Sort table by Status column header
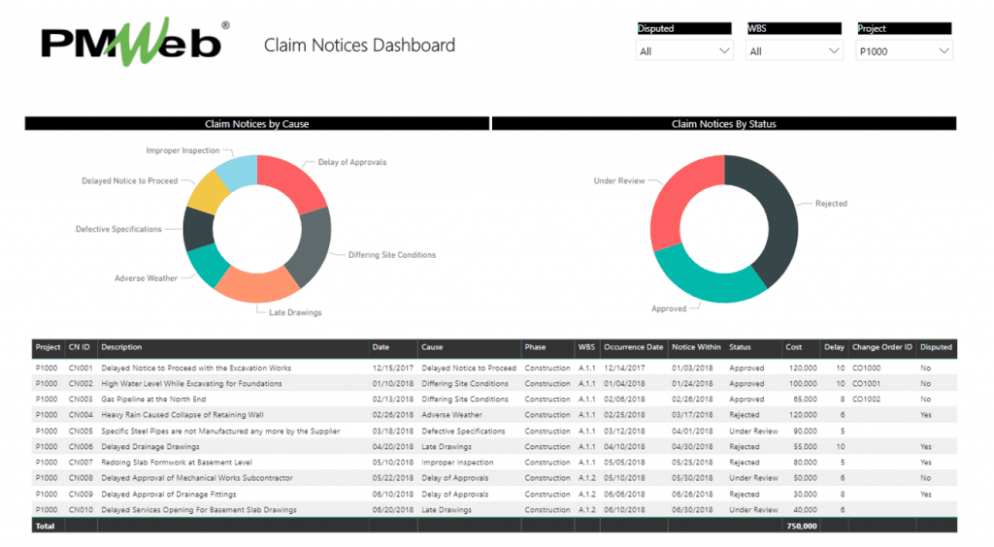The height and width of the screenshot is (547, 994). pos(740,347)
